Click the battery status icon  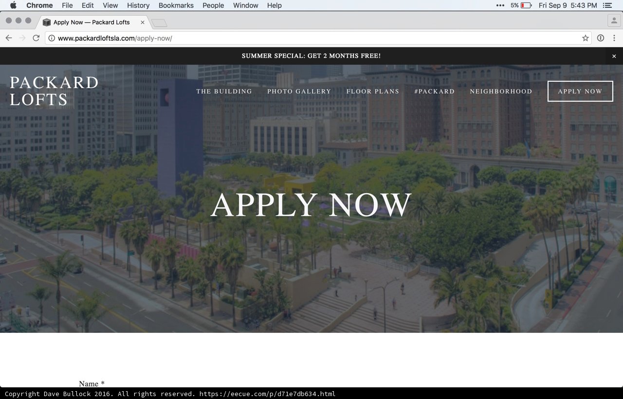526,5
